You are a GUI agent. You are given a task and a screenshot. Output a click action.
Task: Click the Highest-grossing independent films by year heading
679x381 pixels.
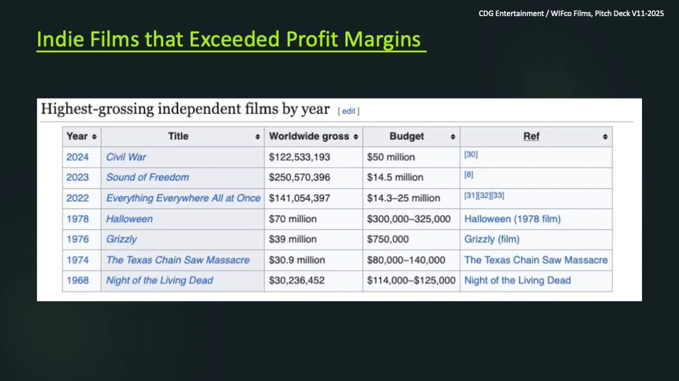click(185, 108)
